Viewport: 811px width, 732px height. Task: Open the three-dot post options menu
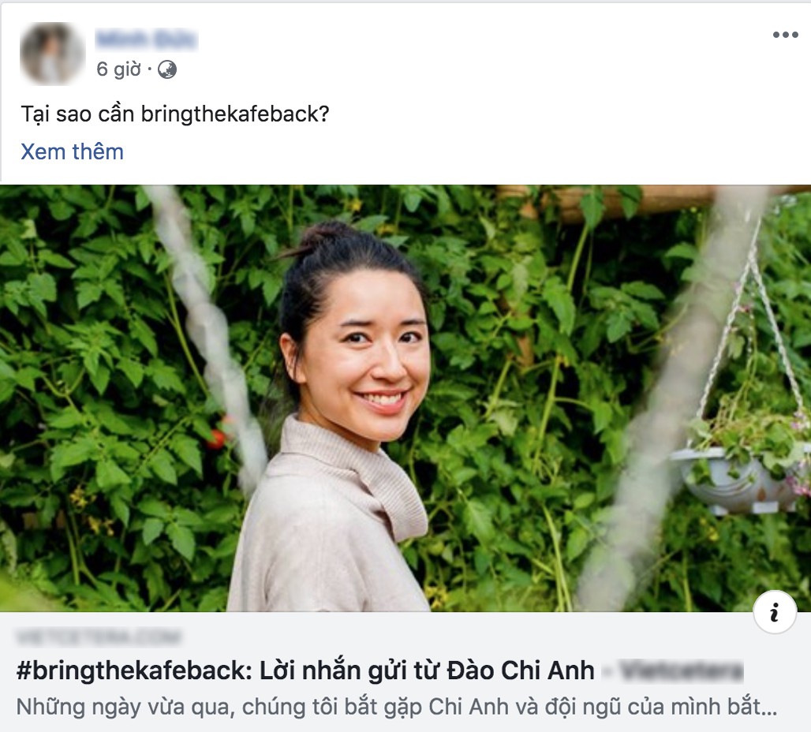click(x=785, y=35)
